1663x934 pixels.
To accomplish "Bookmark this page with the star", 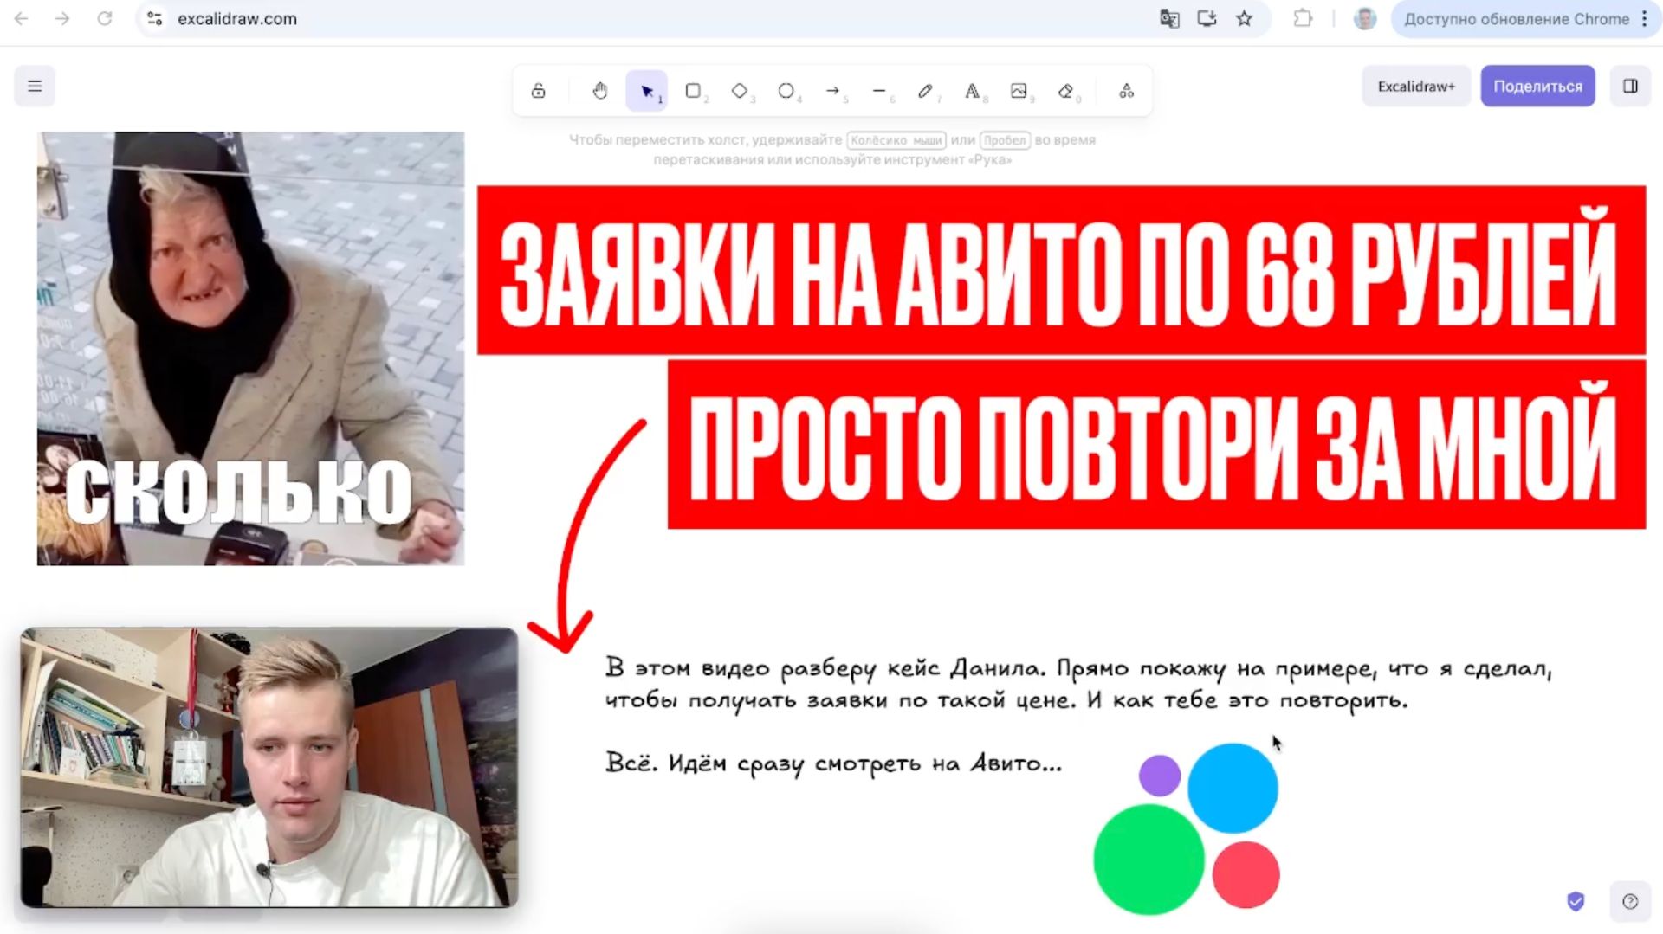I will pyautogui.click(x=1245, y=18).
